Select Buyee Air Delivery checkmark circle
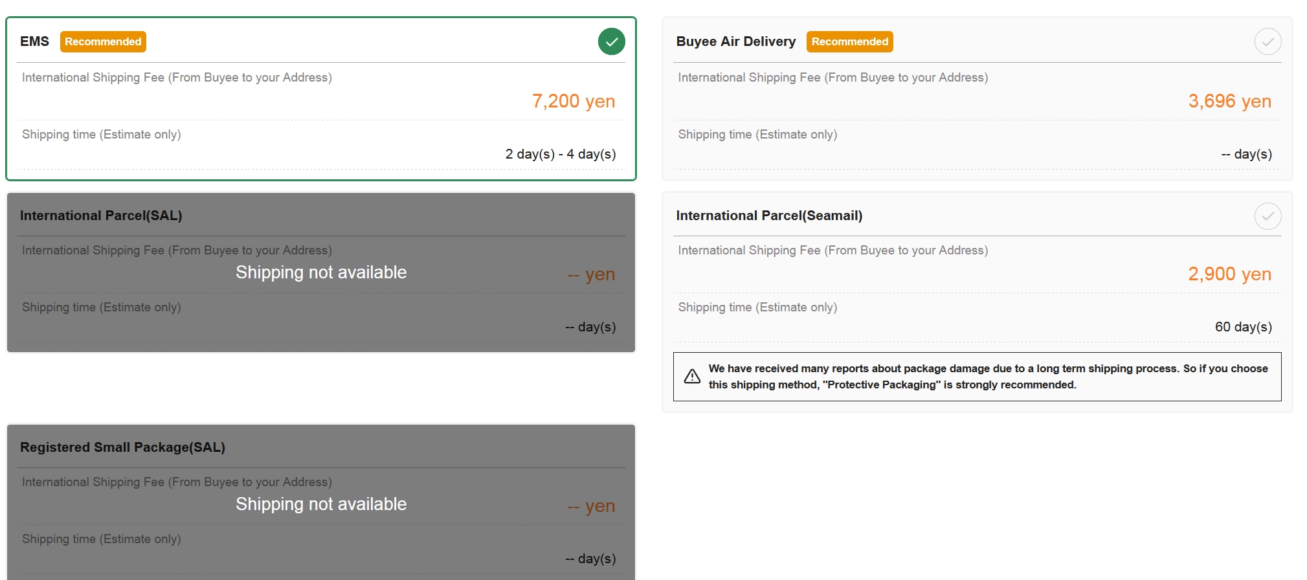Image resolution: width=1307 pixels, height=580 pixels. [1268, 41]
